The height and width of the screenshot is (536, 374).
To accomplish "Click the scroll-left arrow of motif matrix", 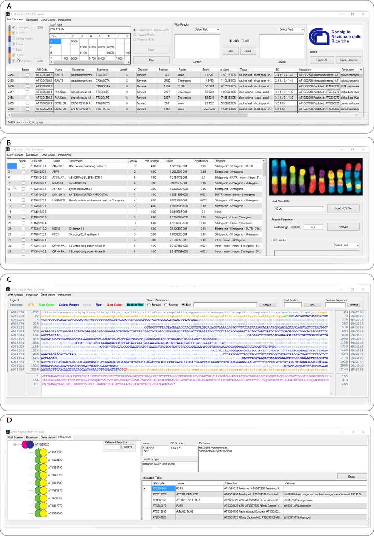I will (x=51, y=63).
